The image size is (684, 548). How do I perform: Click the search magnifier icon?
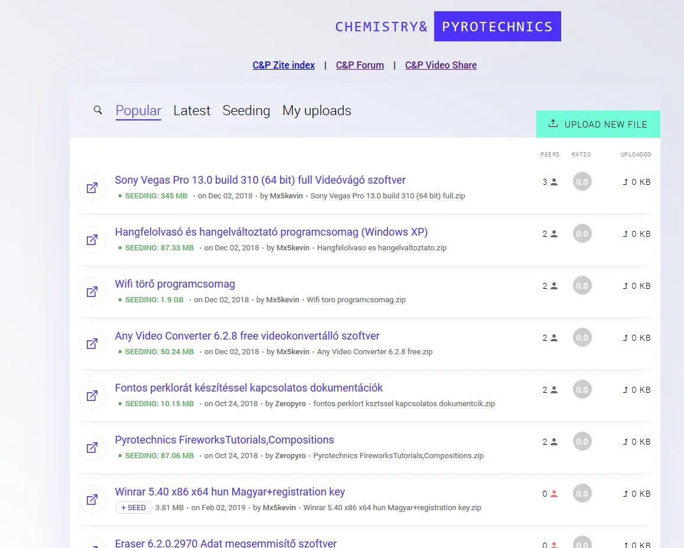click(97, 110)
